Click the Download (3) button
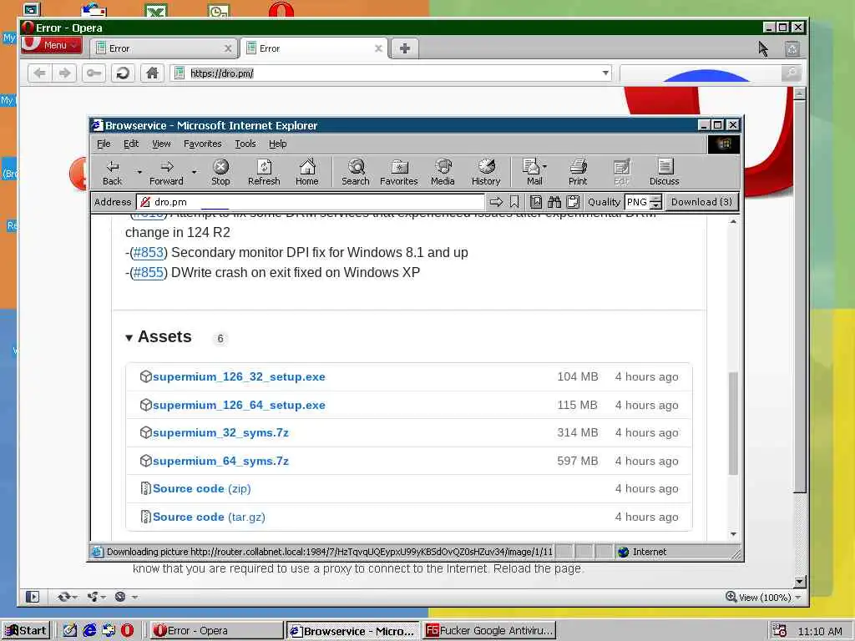Viewport: 855px width, 641px height. click(701, 202)
